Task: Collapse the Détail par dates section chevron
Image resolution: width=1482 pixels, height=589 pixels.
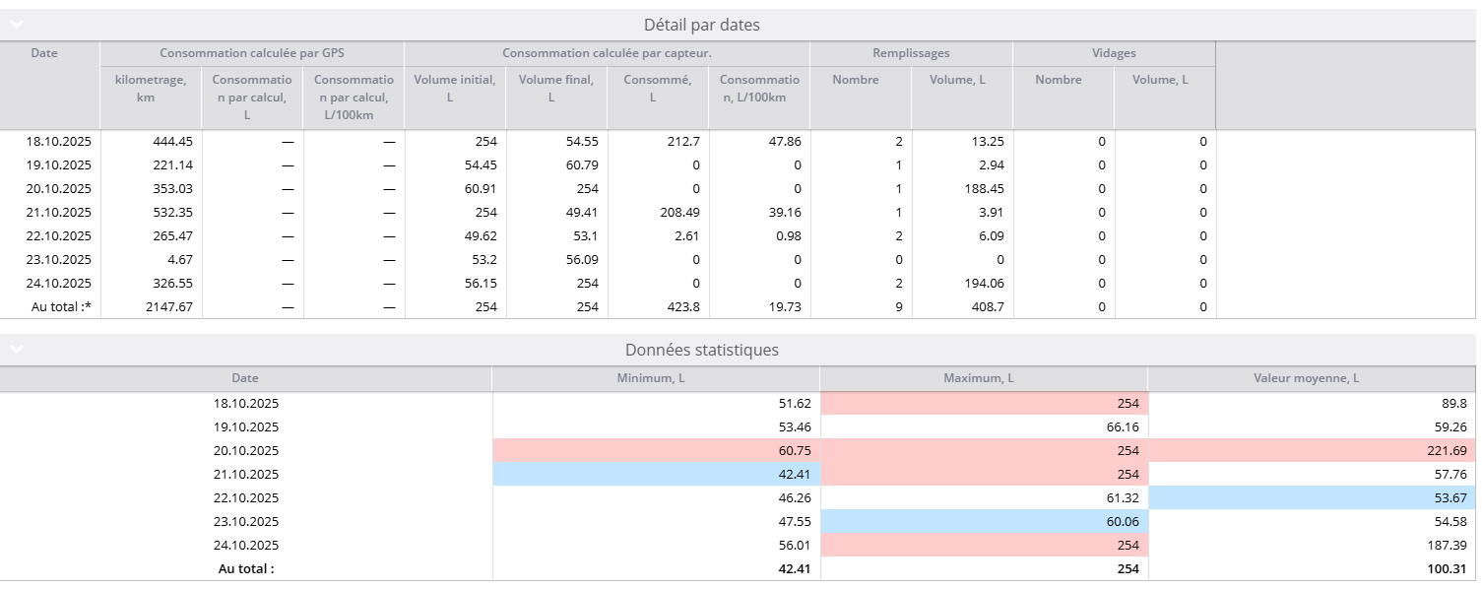Action: coord(17,25)
